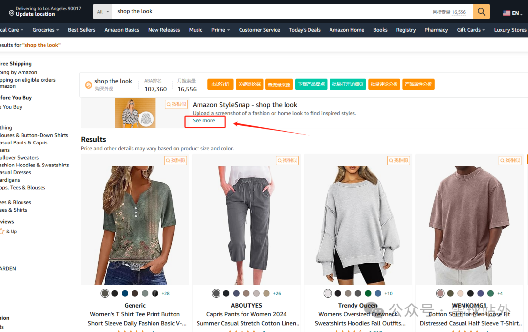Open Womens Oversized Crewneck title
528x332 pixels.
point(359,318)
